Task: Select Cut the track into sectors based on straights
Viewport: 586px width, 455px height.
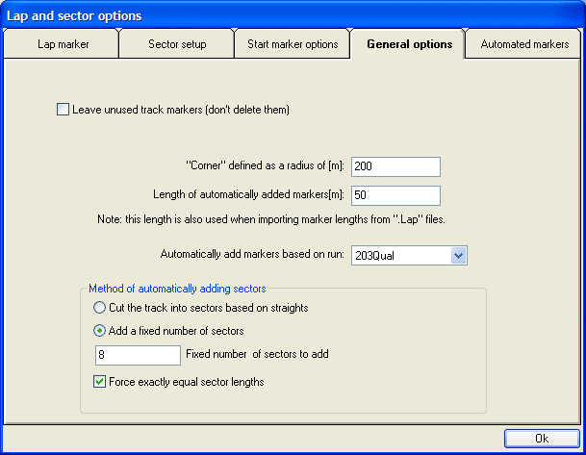Action: point(100,308)
